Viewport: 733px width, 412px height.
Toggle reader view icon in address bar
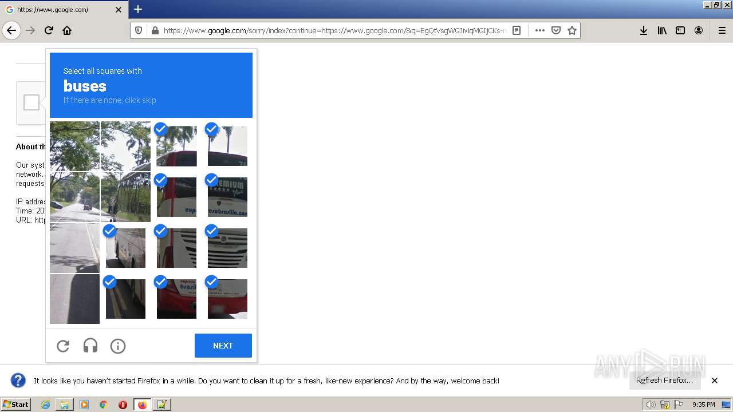(517, 30)
